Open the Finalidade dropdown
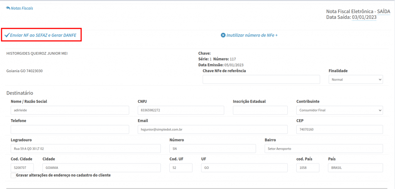 (355, 79)
